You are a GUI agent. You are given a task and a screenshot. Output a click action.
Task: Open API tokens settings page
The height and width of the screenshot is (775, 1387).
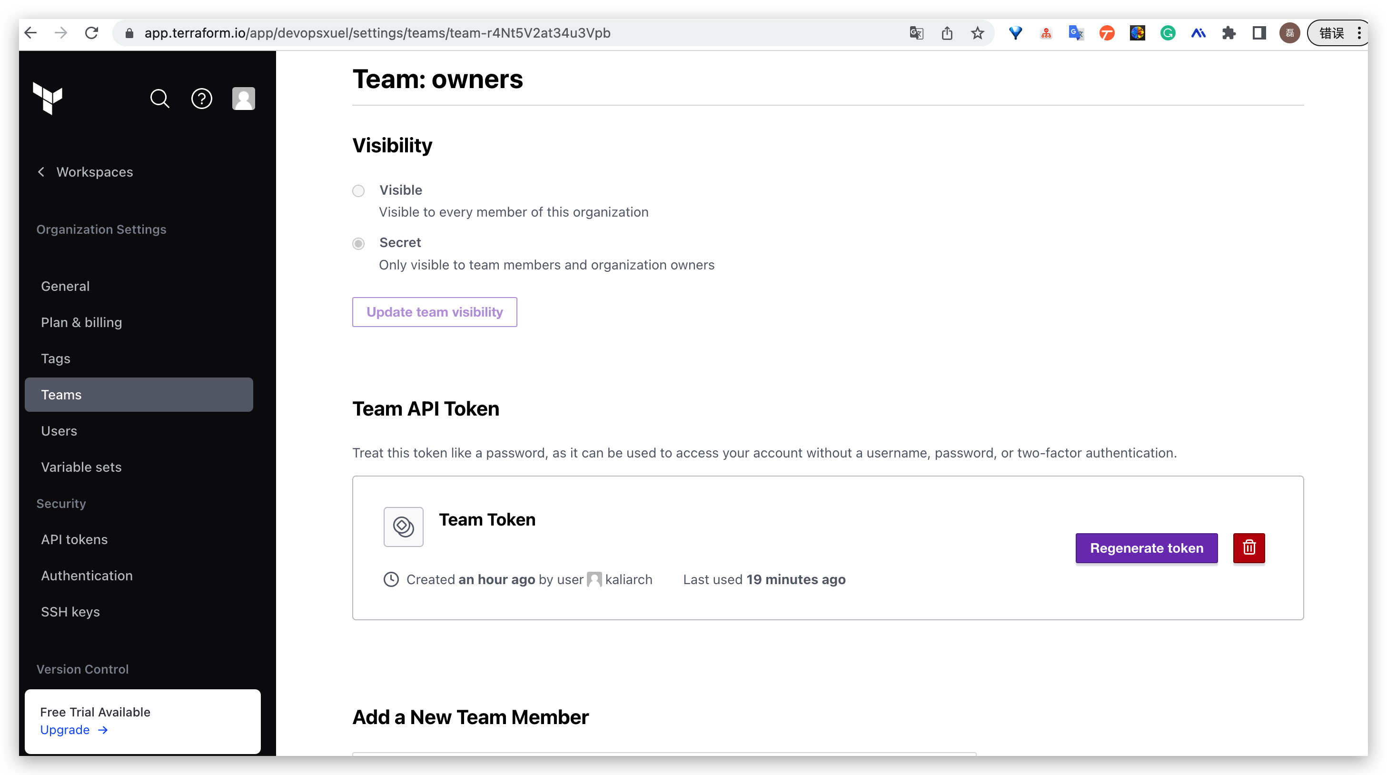click(x=74, y=539)
